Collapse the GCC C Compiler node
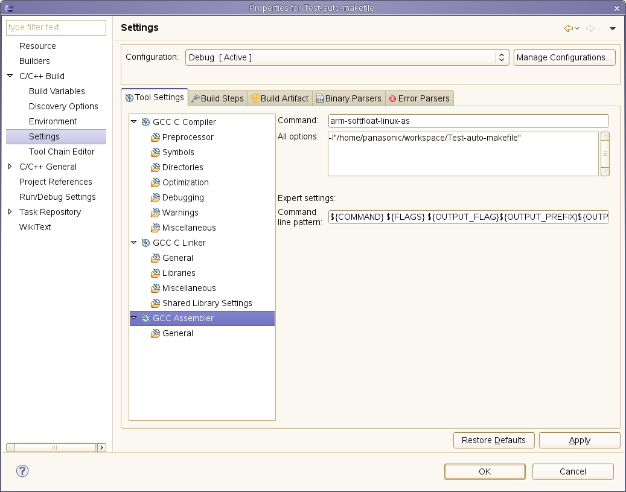Screen dimensions: 626x492 pos(134,122)
